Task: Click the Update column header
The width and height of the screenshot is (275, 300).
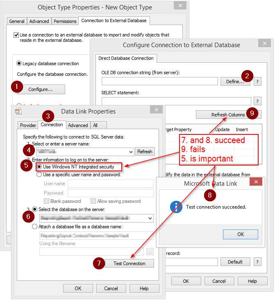Action: (x=223, y=130)
